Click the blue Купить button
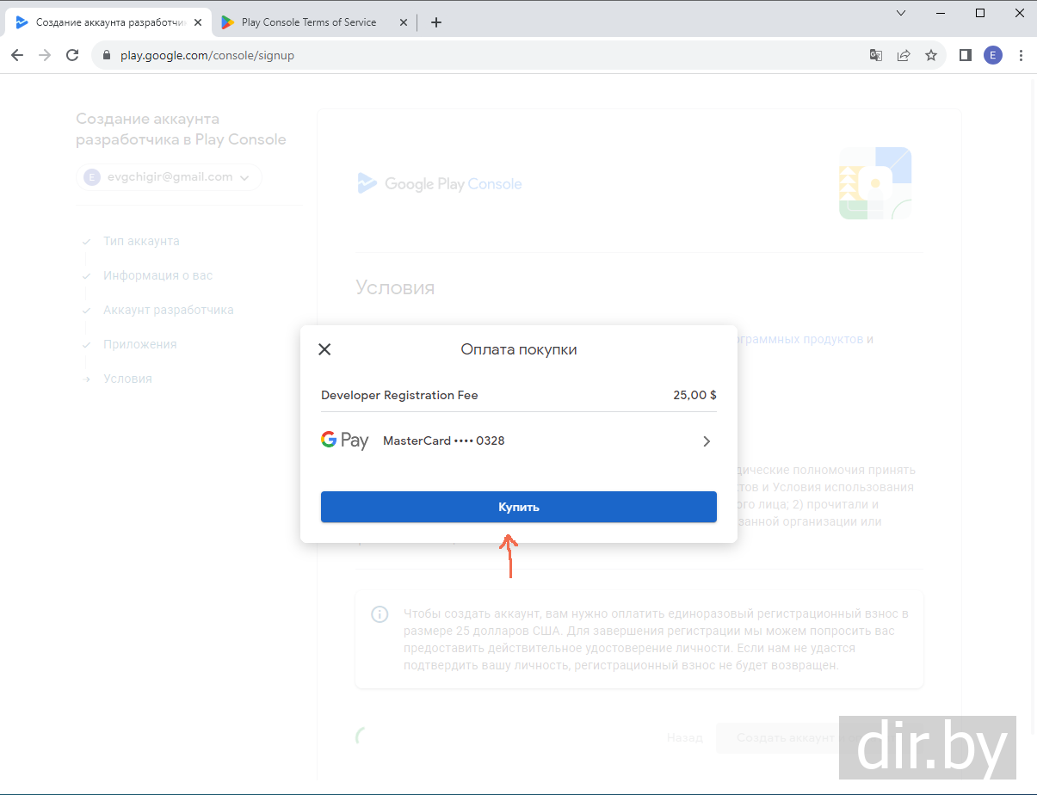 pyautogui.click(x=519, y=507)
